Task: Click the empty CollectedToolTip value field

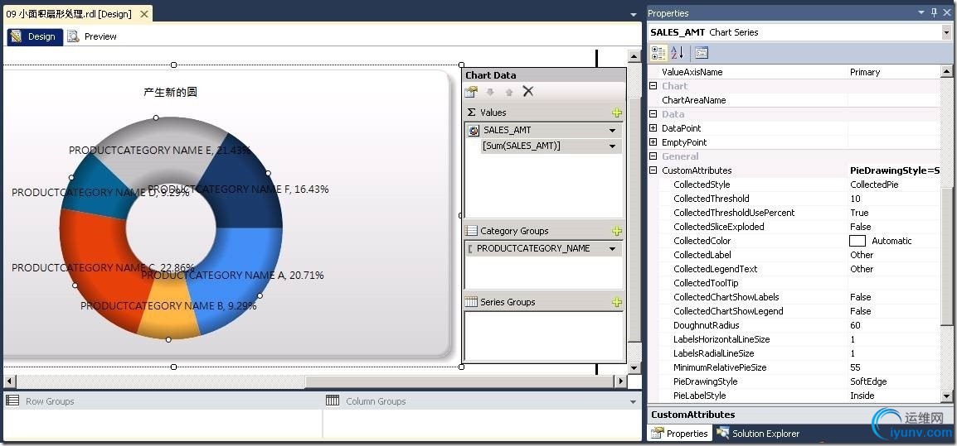Action: (x=893, y=283)
